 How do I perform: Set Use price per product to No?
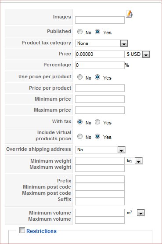pos(80,77)
